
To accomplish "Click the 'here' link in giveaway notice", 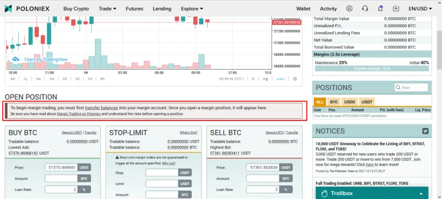I will click(x=370, y=164).
